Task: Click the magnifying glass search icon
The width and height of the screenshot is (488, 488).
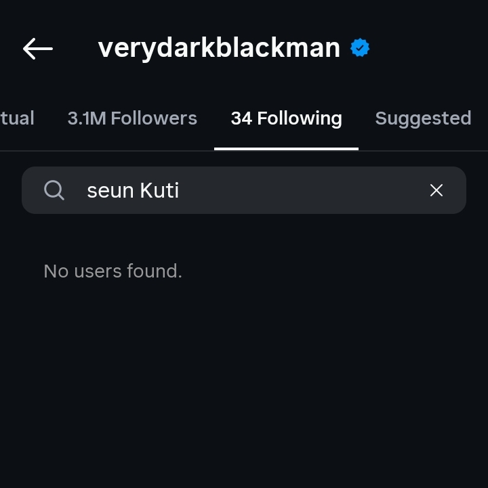Action: point(54,190)
